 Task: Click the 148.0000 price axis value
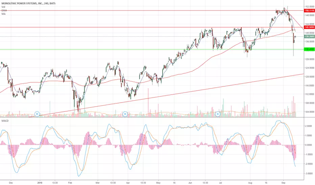(x=310, y=15)
